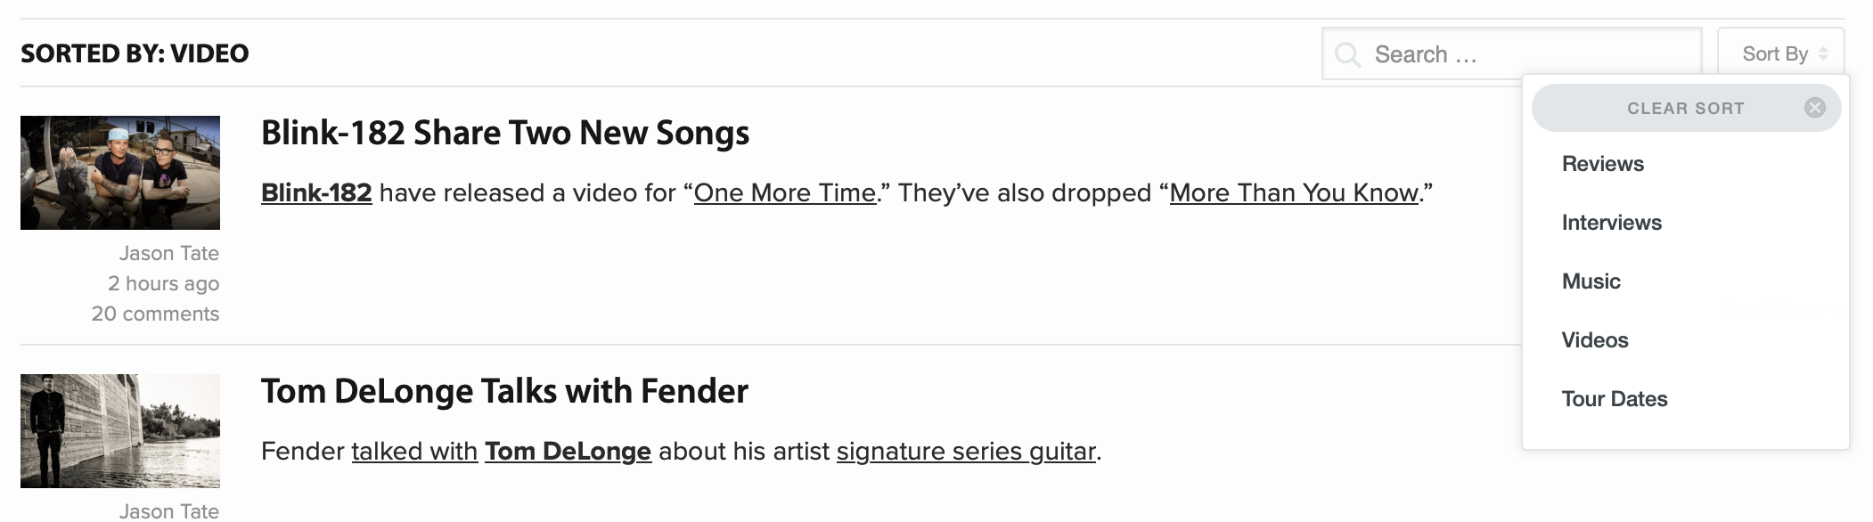This screenshot has width=1873, height=522.
Task: Follow the One More Time link
Action: pyautogui.click(x=784, y=193)
